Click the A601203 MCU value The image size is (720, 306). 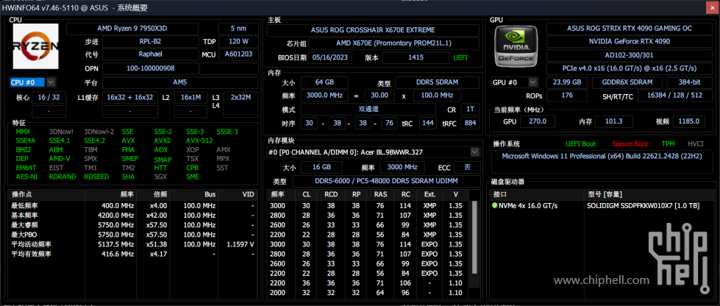(238, 54)
